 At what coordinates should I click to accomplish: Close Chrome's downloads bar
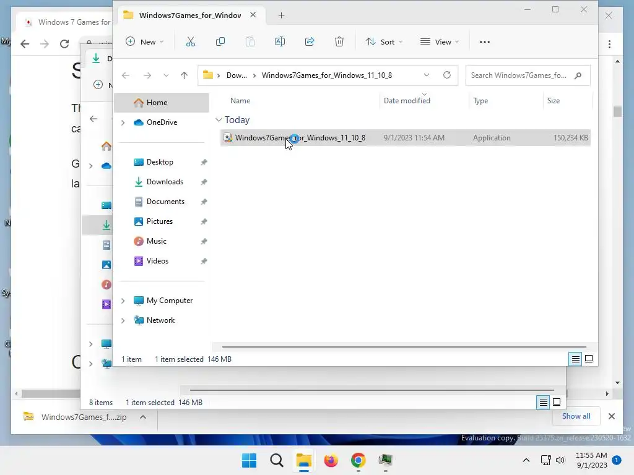pos(611,416)
